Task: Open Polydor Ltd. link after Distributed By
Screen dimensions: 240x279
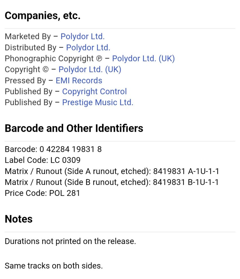Action: pyautogui.click(x=88, y=47)
